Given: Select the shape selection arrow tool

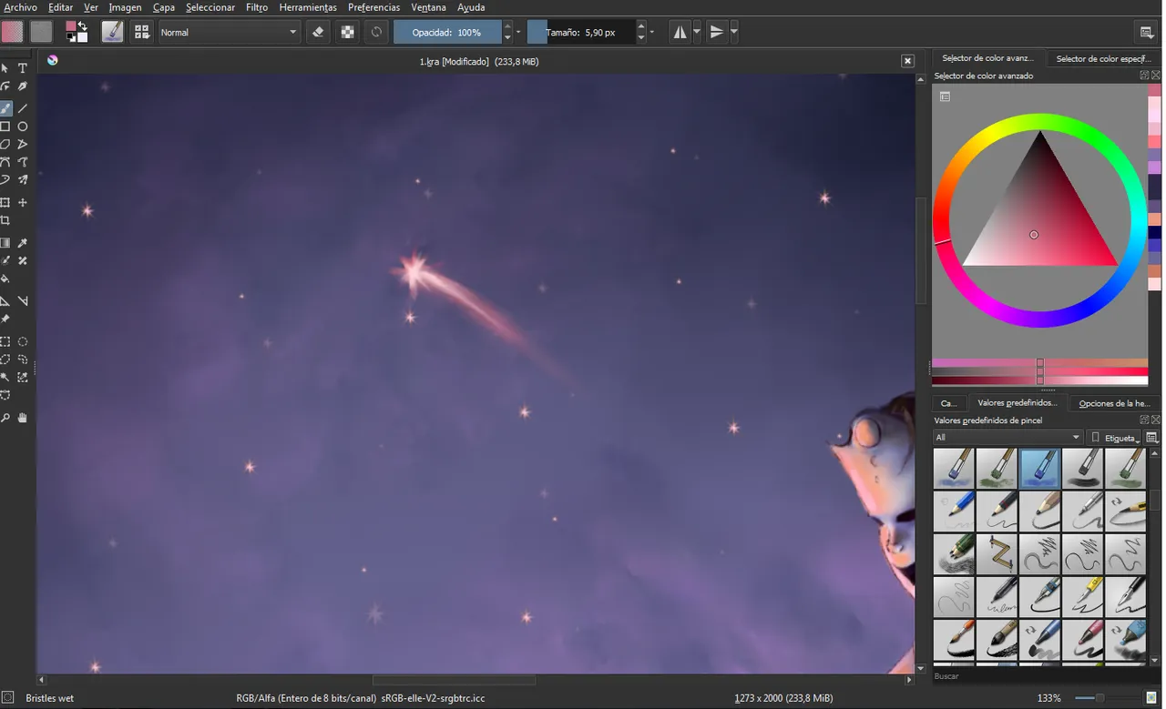Looking at the screenshot, I should click(x=5, y=68).
